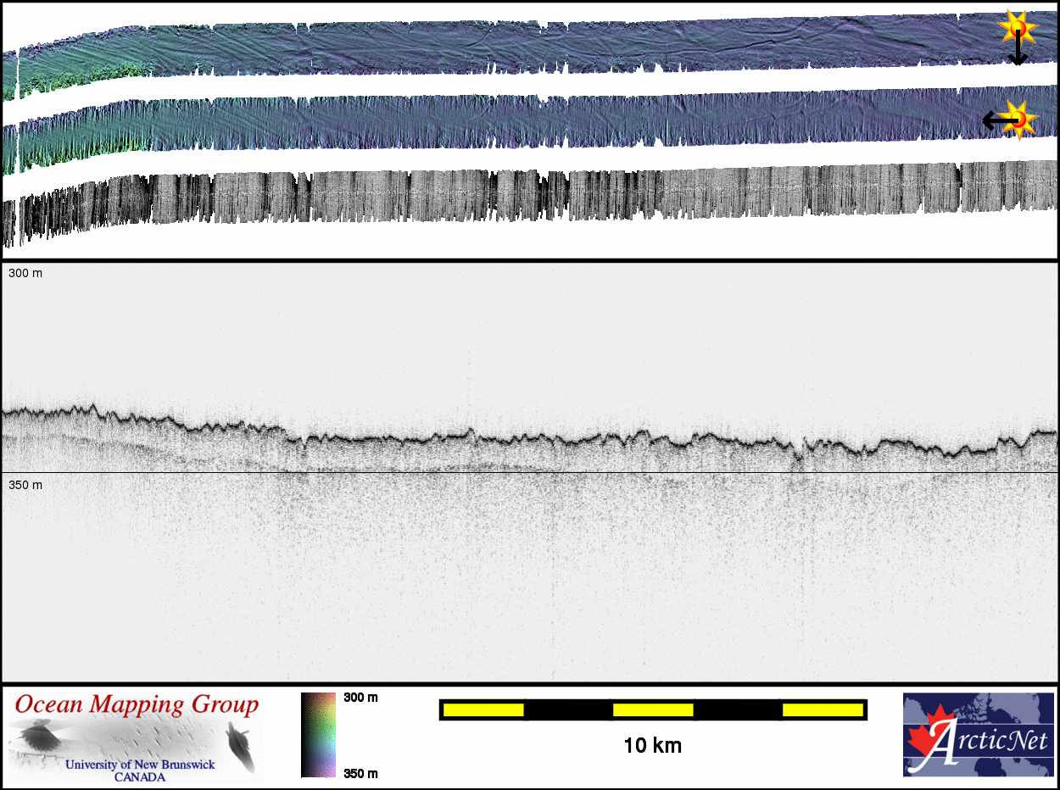This screenshot has width=1060, height=790.
Task: Click the 350 m depth label in profile panel
Action: click(x=25, y=485)
